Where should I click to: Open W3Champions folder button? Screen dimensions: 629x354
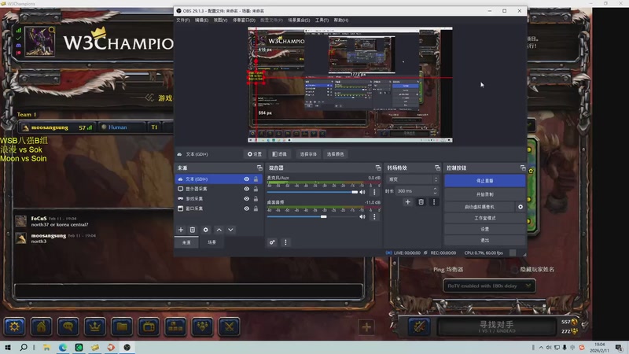point(122,326)
